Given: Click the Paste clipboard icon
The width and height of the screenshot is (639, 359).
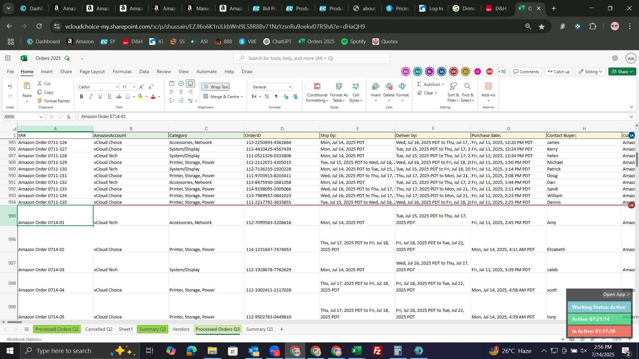Looking at the screenshot, I should pos(27,86).
